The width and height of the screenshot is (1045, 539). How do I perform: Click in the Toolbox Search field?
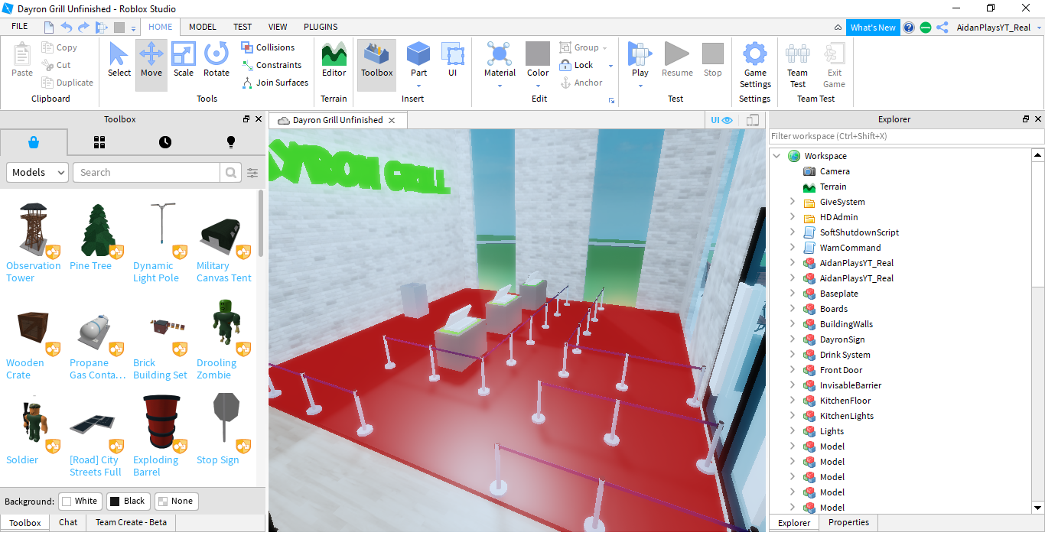point(147,173)
